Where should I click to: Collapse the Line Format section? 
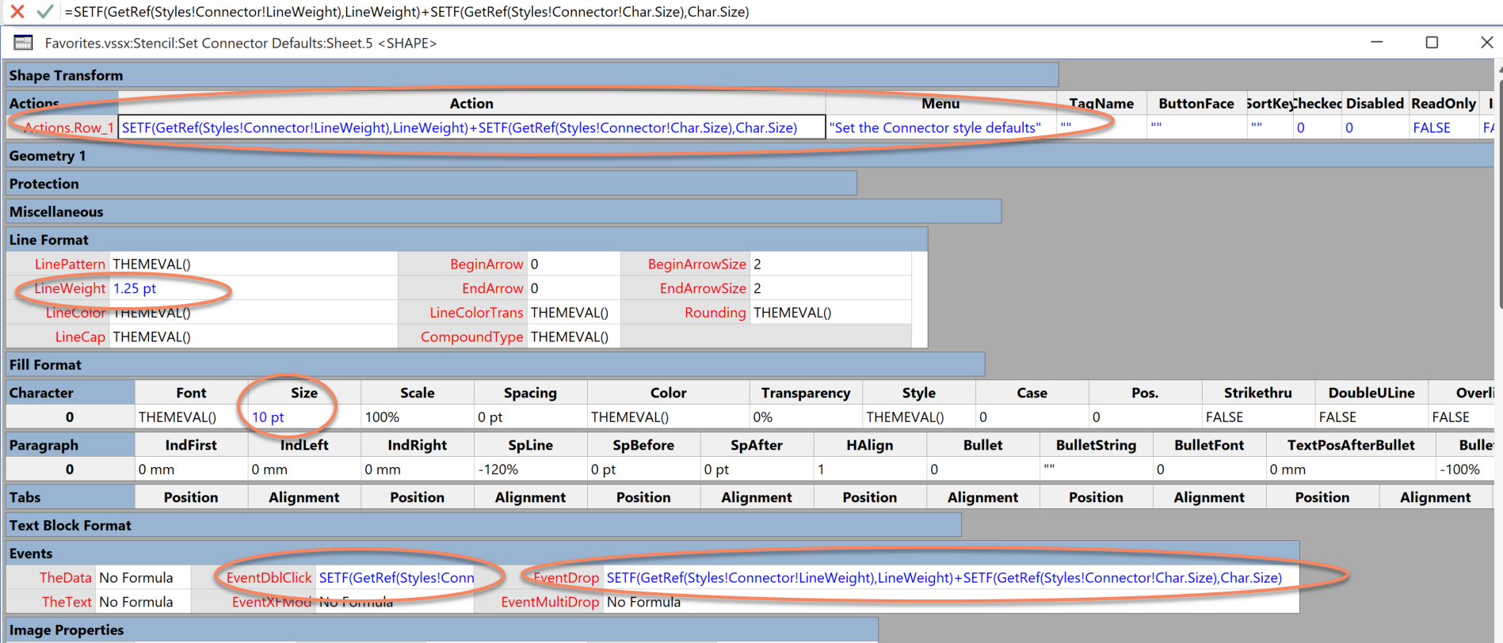click(467, 240)
